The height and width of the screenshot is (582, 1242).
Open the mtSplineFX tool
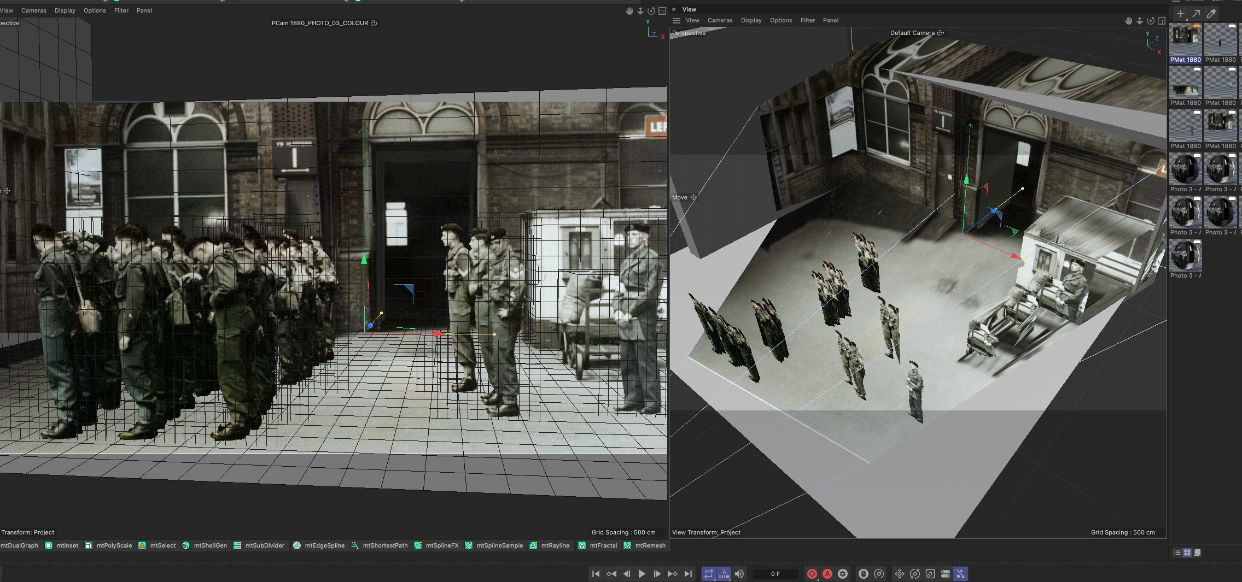436,545
